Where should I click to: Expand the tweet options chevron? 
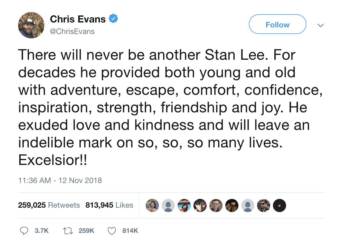coord(320,25)
